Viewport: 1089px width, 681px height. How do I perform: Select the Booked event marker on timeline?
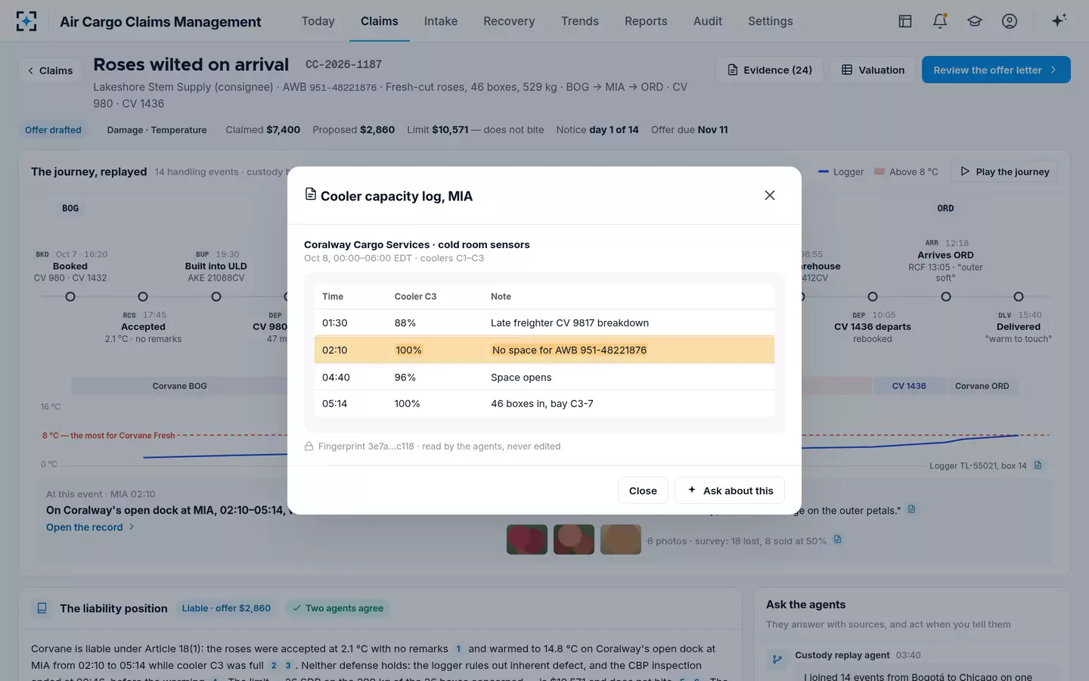(70, 297)
